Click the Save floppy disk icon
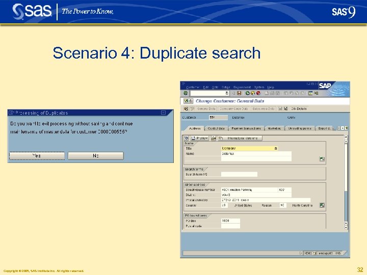The width and height of the screenshot is (367, 275). point(239,93)
